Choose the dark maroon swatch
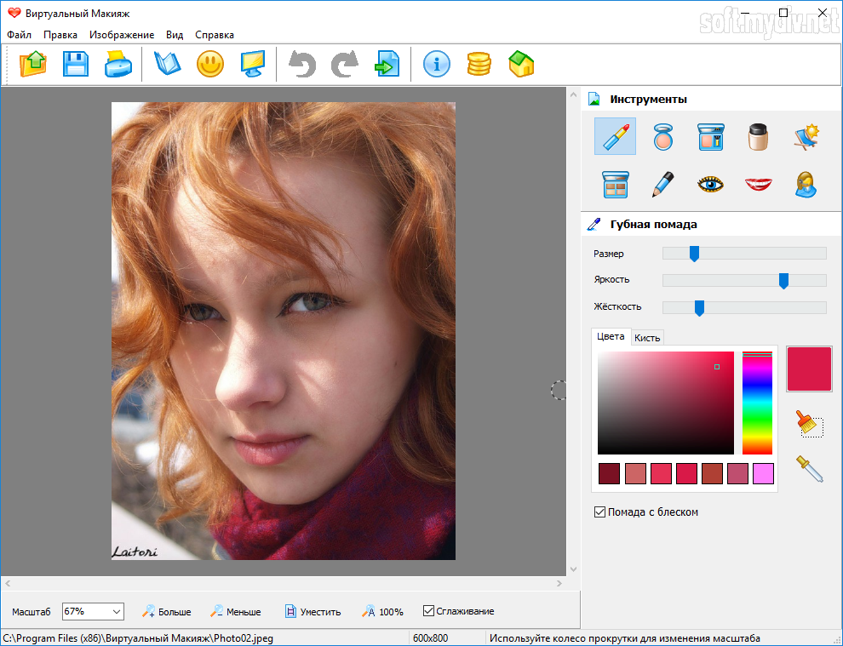Viewport: 843px width, 646px height. 609,473
